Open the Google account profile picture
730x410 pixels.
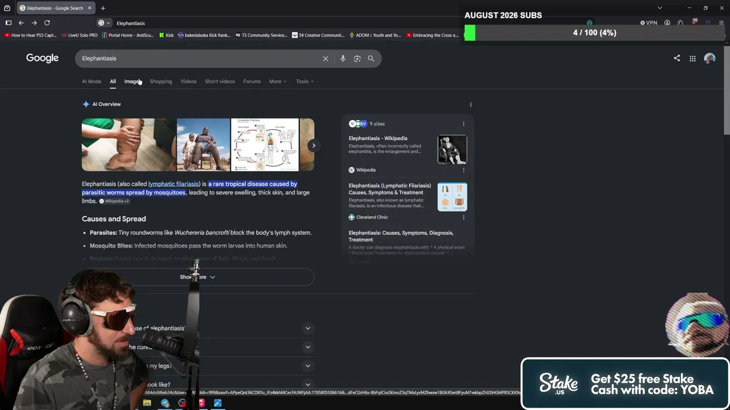click(x=709, y=58)
